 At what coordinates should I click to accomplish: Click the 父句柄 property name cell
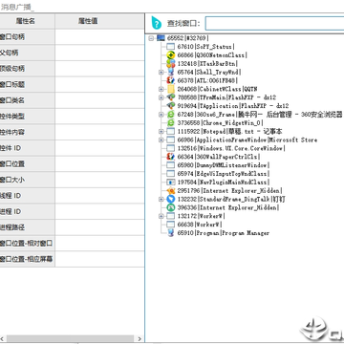click(x=28, y=53)
